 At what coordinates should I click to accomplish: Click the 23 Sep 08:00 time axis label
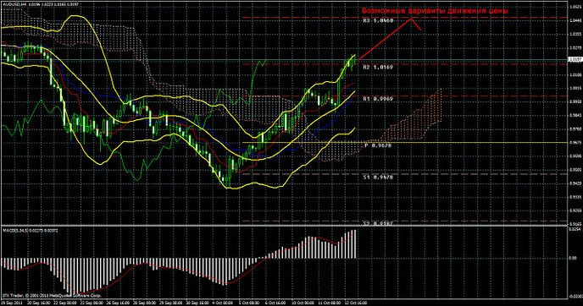coord(91,303)
